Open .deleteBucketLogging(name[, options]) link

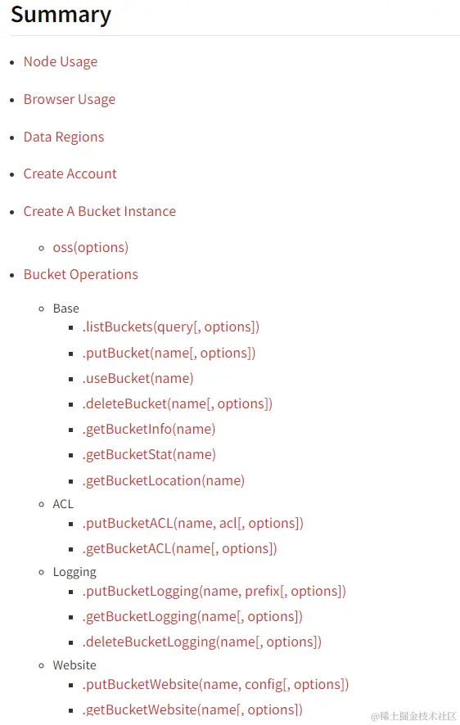pyautogui.click(x=201, y=642)
